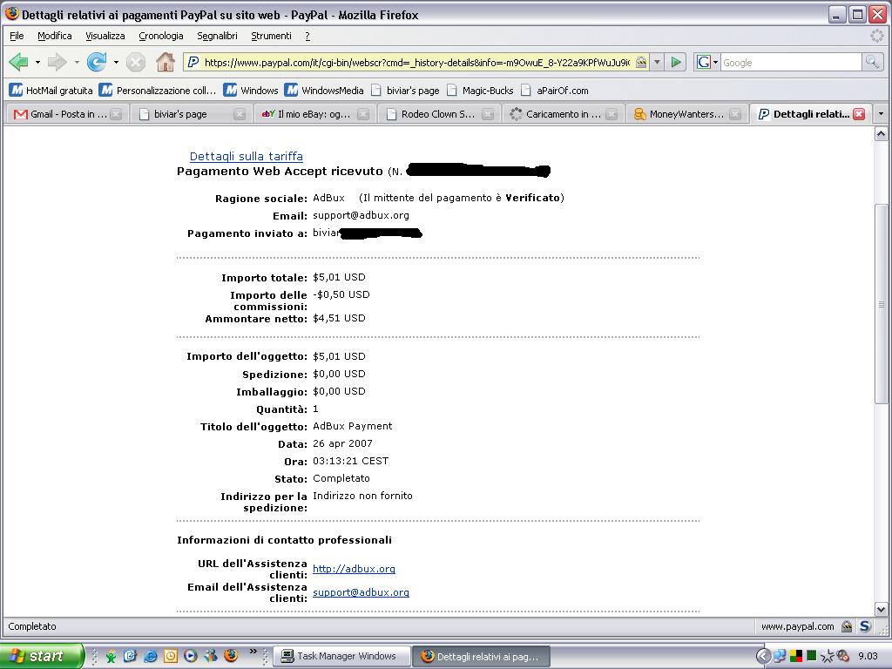This screenshot has width=892, height=669.
Task: Open the http://adbux.org link
Action: coord(354,569)
